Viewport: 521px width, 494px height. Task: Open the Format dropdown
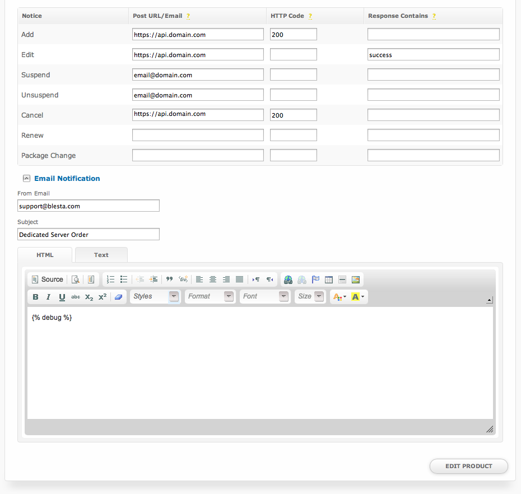point(210,296)
